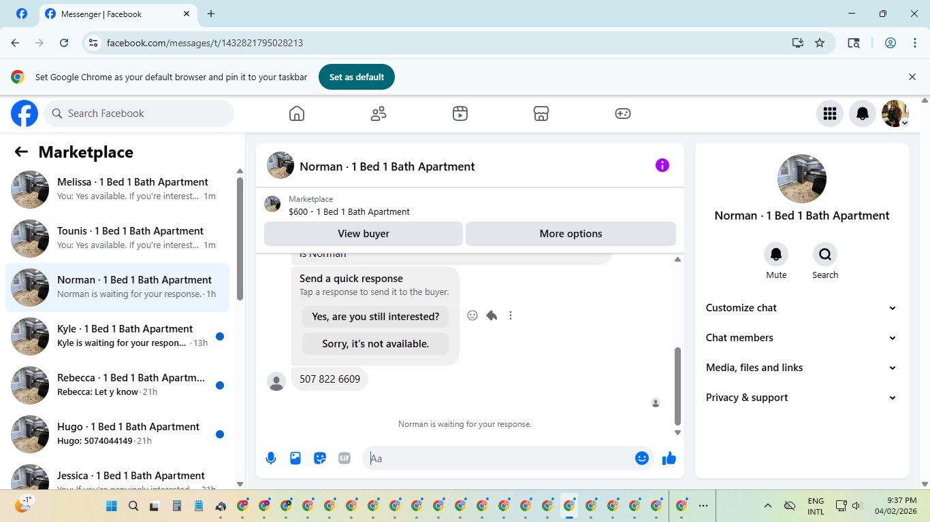
Task: Open Jessica conversation in list
Action: pyautogui.click(x=117, y=476)
